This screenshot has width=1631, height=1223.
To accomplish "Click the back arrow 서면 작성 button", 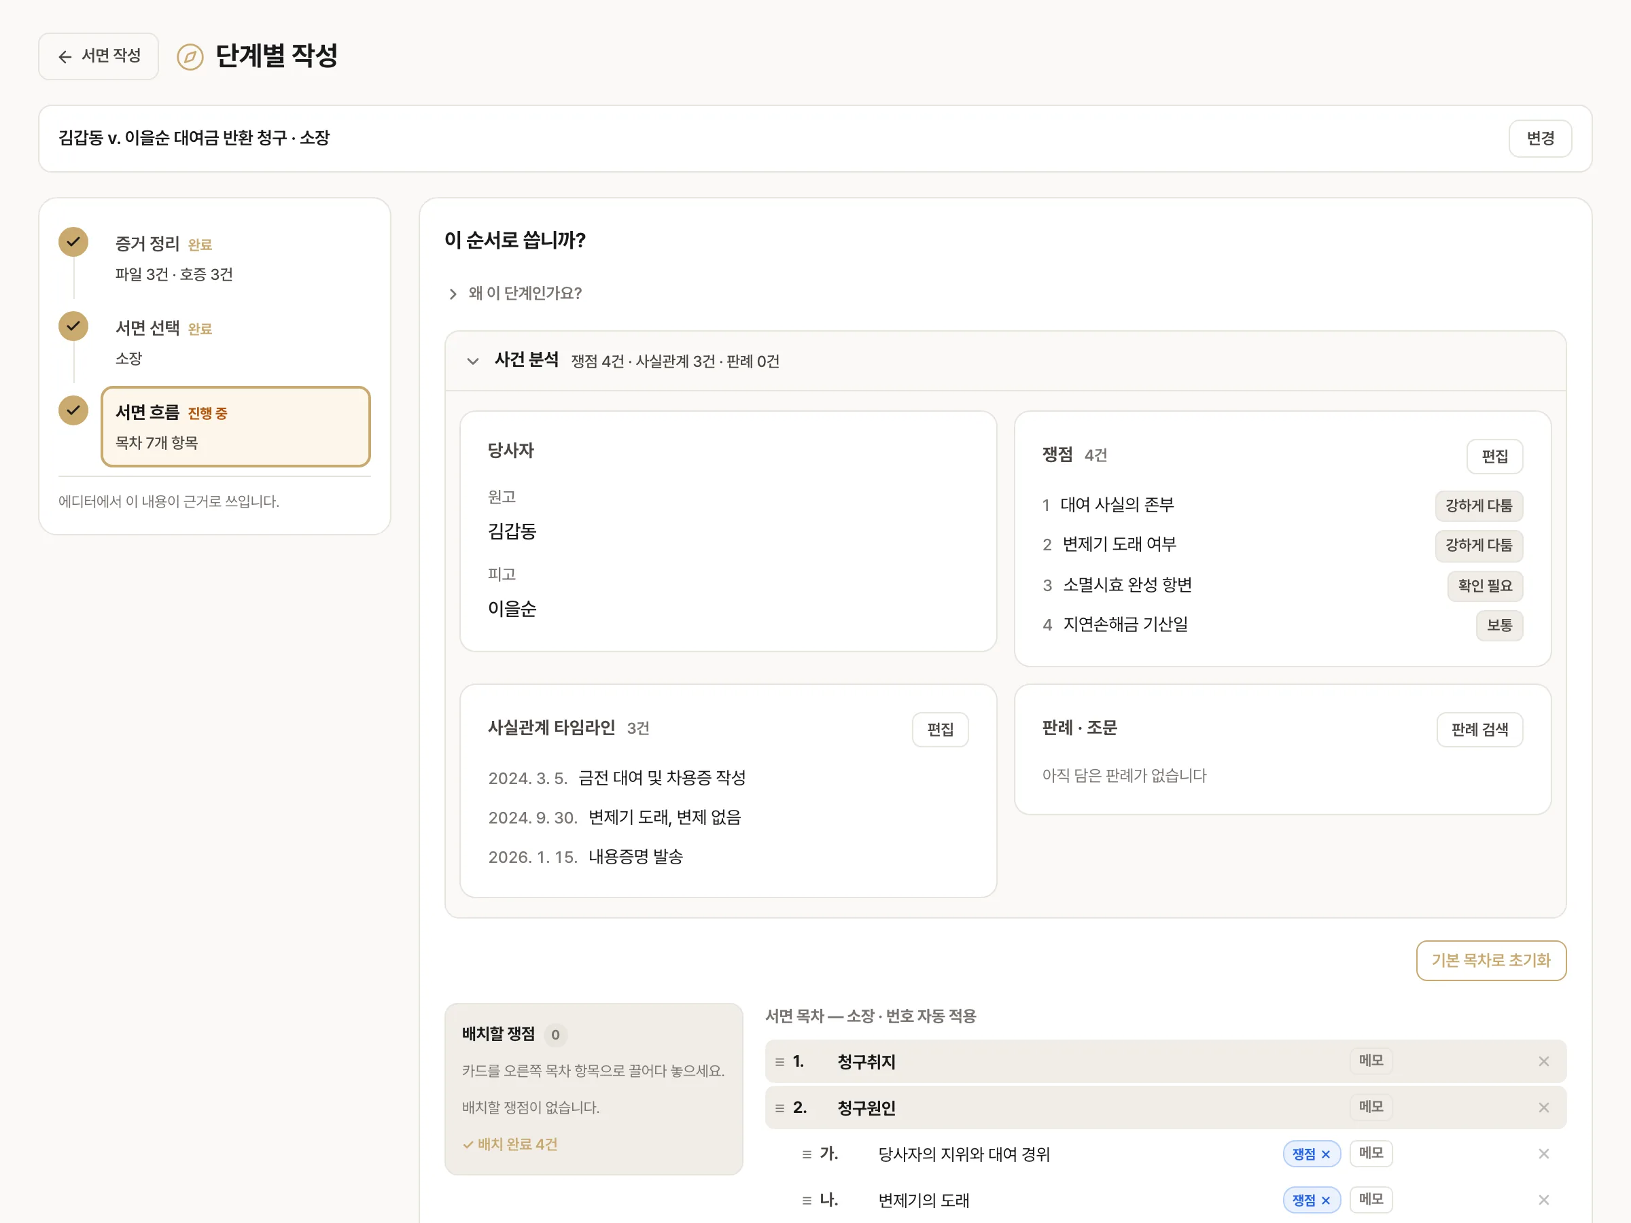I will [98, 56].
